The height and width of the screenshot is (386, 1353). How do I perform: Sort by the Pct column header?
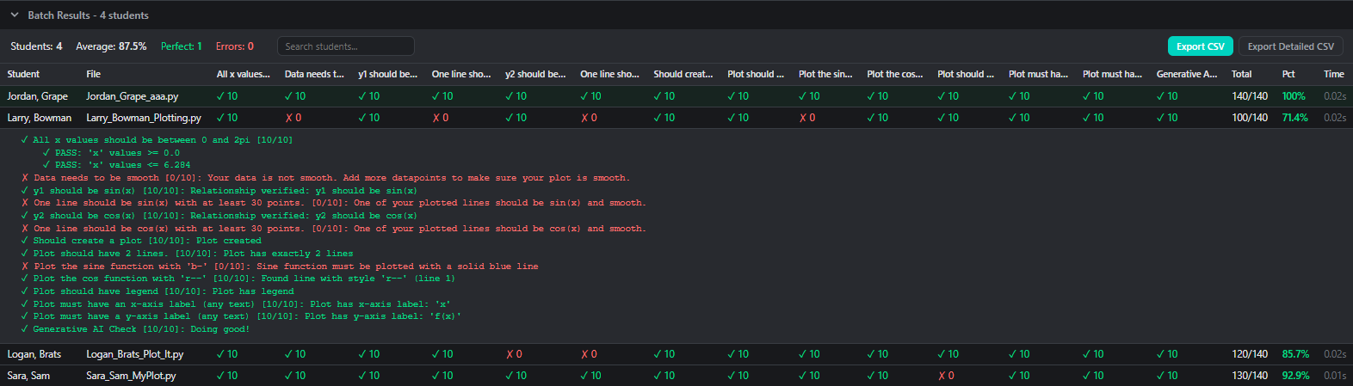coord(1288,74)
